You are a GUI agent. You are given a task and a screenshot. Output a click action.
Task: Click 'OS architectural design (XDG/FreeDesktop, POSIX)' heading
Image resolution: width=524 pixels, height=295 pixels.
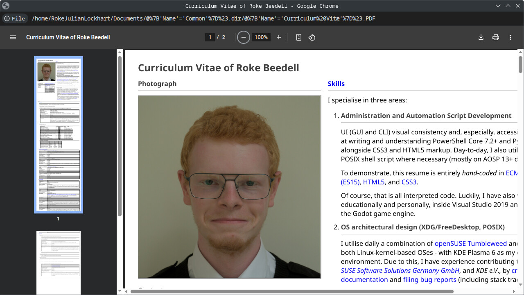[423, 227]
